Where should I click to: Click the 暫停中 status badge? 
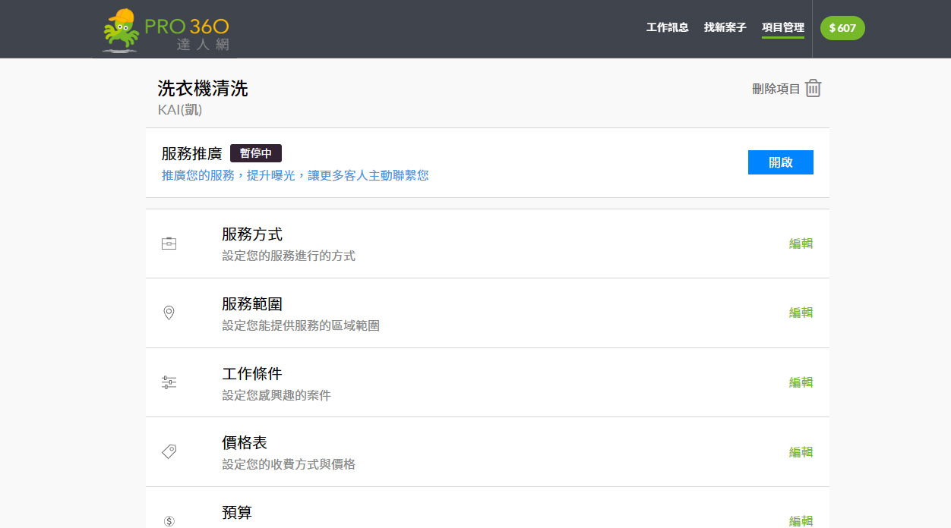point(256,153)
